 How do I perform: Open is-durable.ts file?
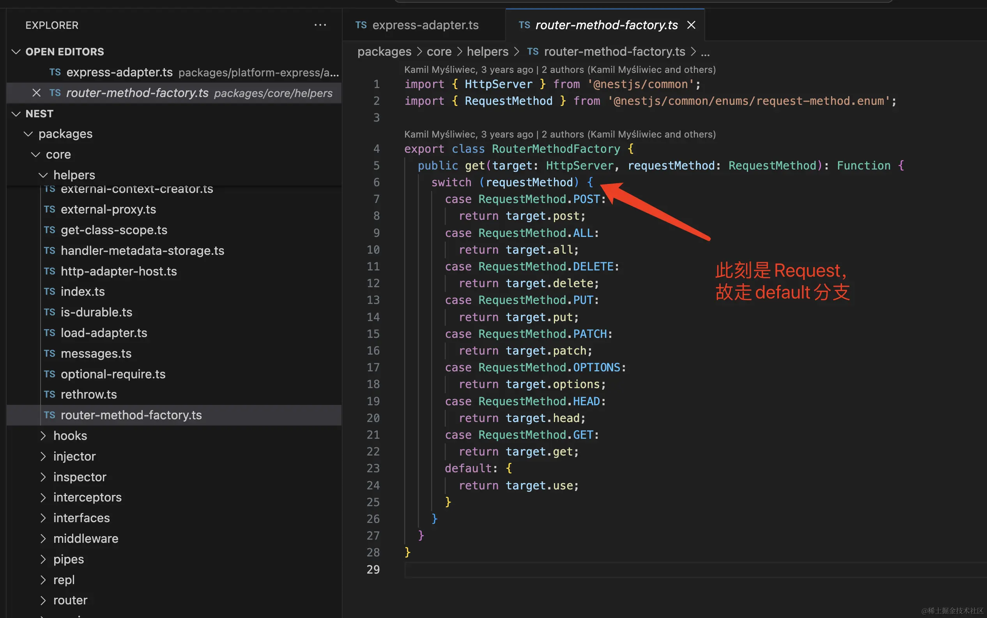tap(174, 312)
